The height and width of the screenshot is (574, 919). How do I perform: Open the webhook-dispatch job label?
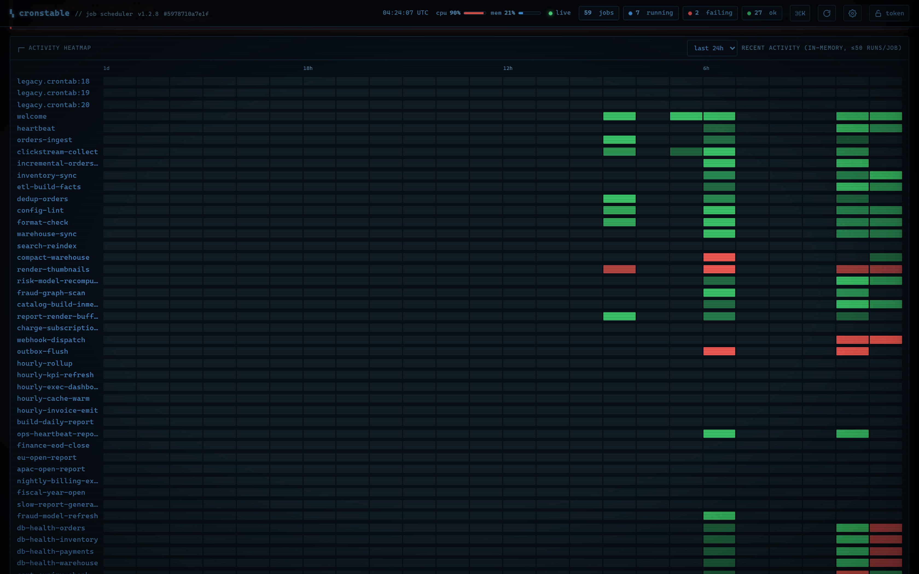pos(51,340)
